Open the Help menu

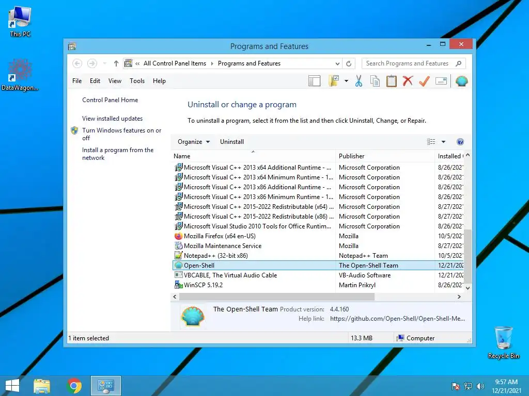159,81
